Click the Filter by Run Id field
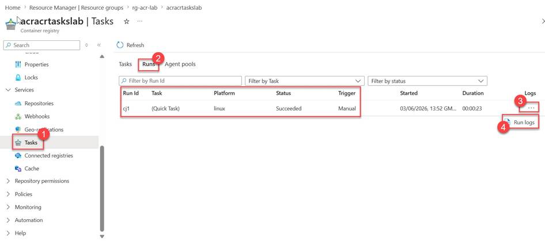 (x=180, y=81)
